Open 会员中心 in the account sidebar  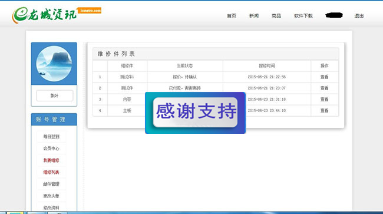51,149
